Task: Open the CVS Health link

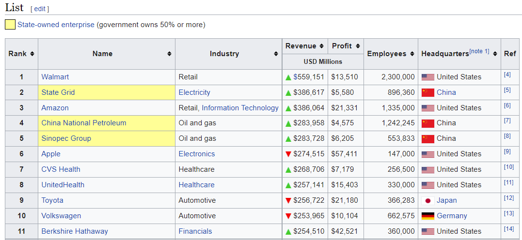Action: coord(61,169)
